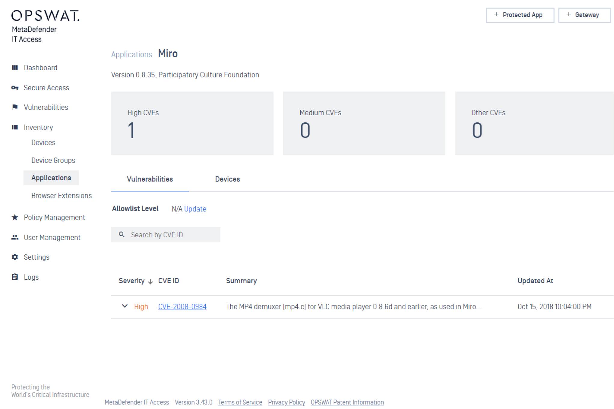Viewport: 614px width, 409px height.
Task: Click the Settings gear icon
Action: point(15,257)
